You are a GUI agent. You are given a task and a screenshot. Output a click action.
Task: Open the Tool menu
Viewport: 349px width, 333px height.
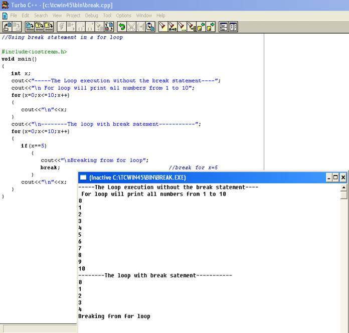(x=107, y=16)
